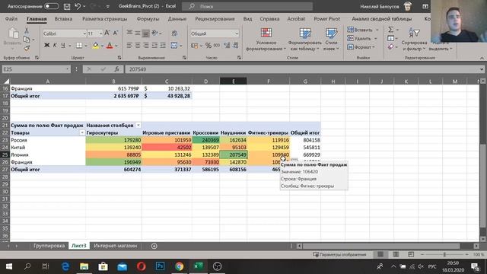Open the Товары row filter dropdown

click(82, 132)
